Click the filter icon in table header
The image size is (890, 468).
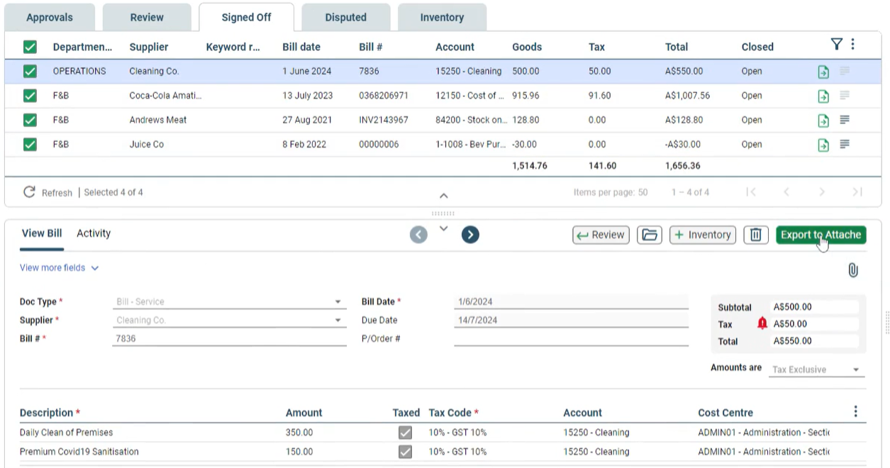coord(837,45)
